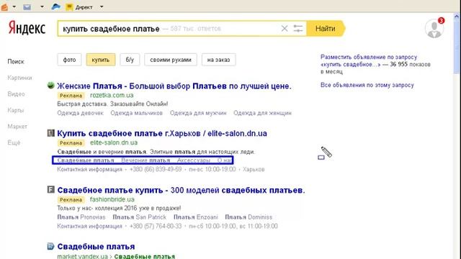This screenshot has width=461, height=259.
Task: Open Платья Enzoani sitelink
Action: click(x=195, y=217)
